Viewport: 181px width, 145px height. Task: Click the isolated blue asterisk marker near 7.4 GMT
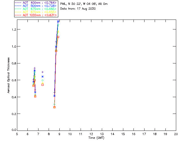[42, 77]
